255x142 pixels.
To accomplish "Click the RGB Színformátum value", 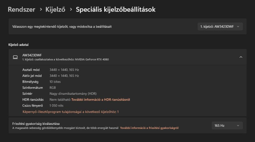I will click(53, 88).
